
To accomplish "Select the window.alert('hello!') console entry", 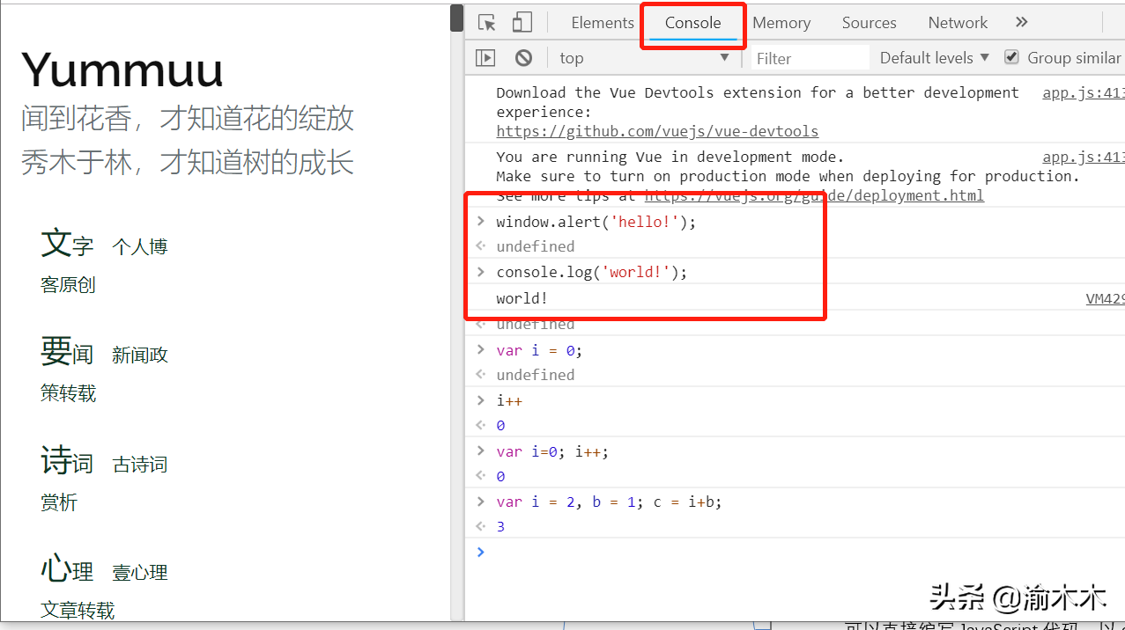I will [x=596, y=222].
